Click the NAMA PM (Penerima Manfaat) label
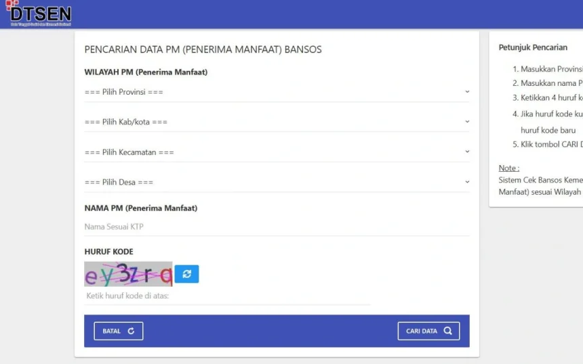The height and width of the screenshot is (364, 583). [x=141, y=208]
